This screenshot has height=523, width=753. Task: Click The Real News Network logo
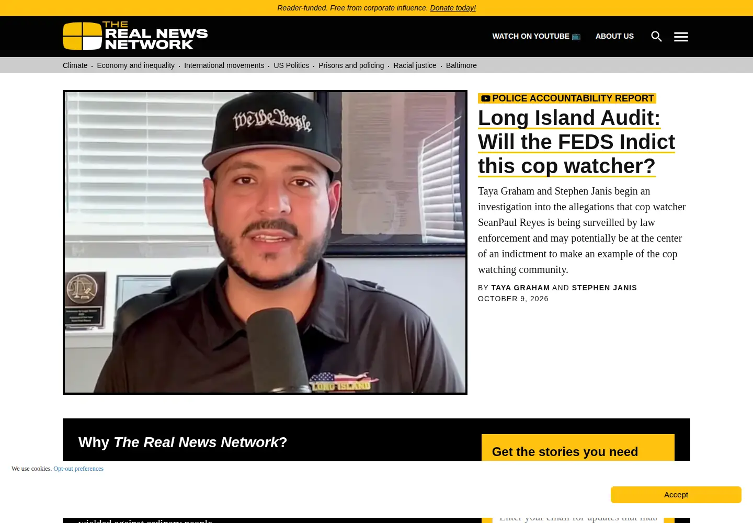click(135, 36)
